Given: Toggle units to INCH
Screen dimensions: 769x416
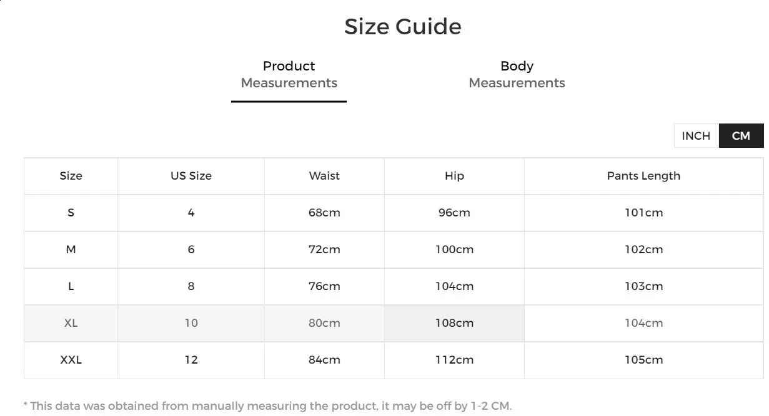Looking at the screenshot, I should tap(696, 136).
